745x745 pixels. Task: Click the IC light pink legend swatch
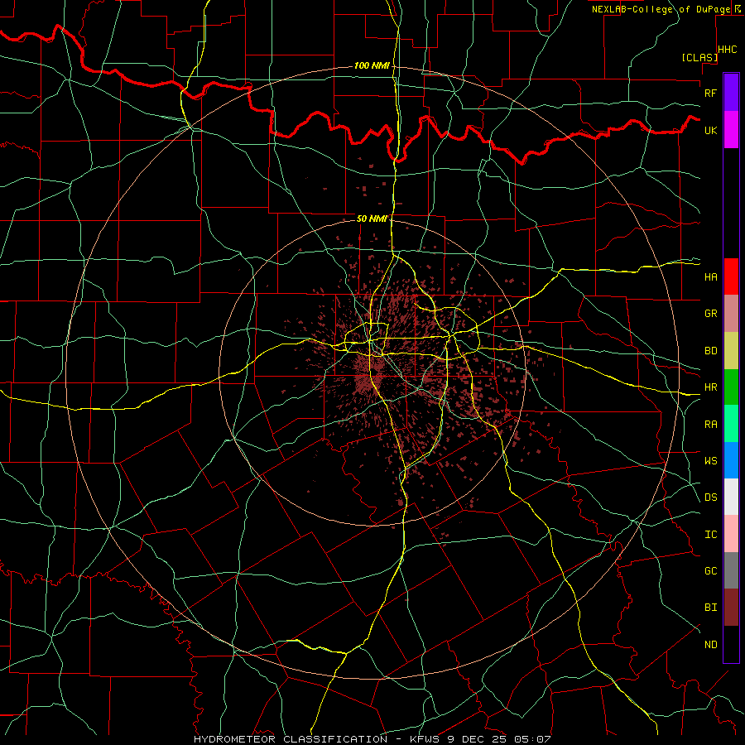(x=731, y=534)
